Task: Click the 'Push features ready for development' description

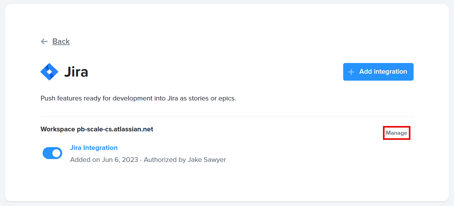Action: (x=138, y=98)
